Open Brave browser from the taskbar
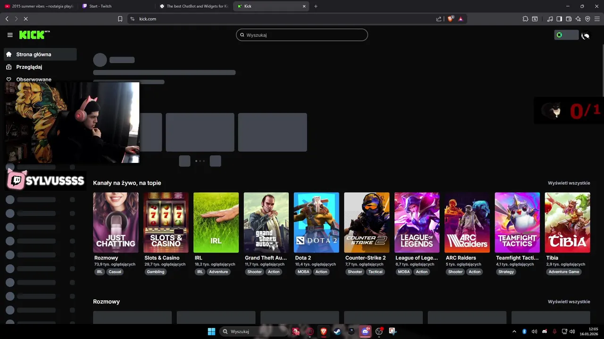Screen dimensions: 604x339 pyautogui.click(x=323, y=331)
